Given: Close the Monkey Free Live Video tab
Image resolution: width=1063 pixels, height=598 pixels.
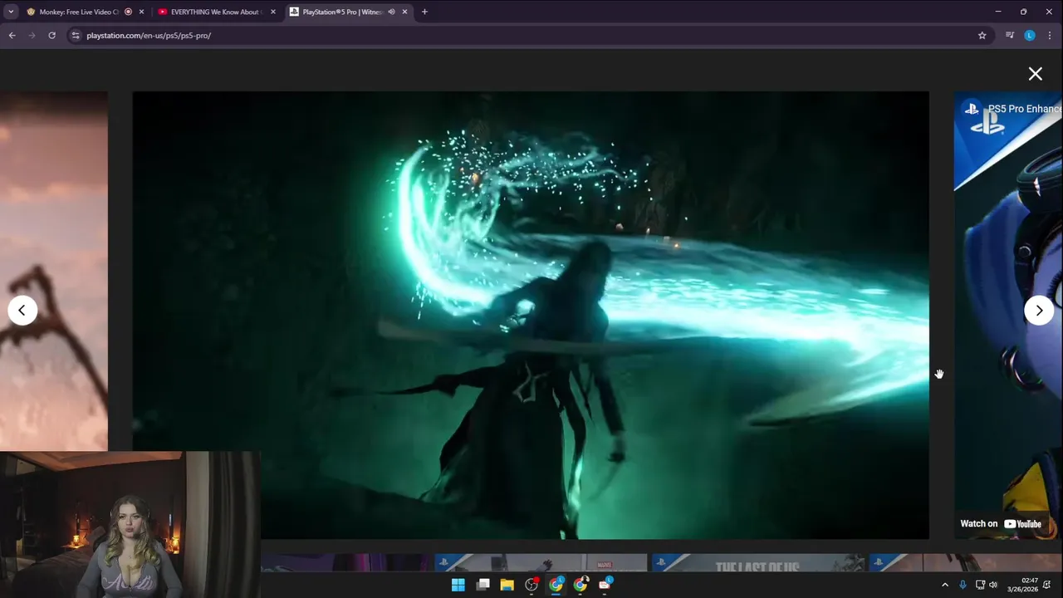Looking at the screenshot, I should click(x=141, y=12).
